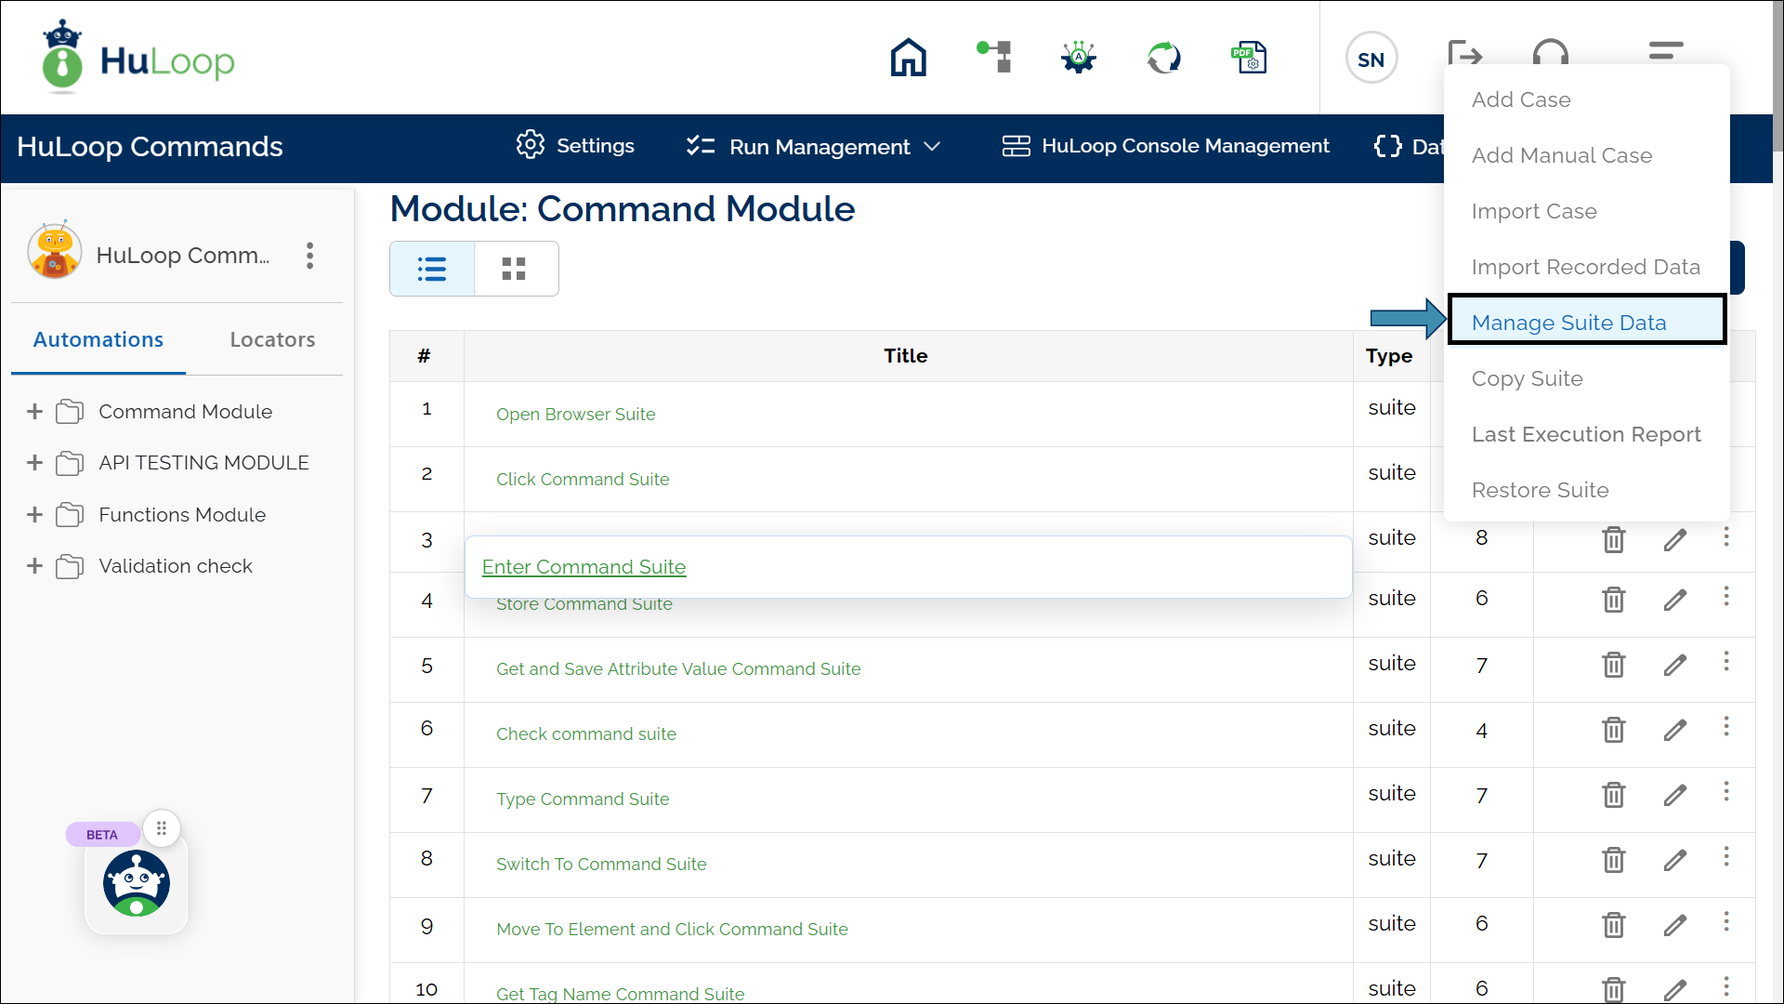Open the PDF settings document icon

click(1249, 58)
